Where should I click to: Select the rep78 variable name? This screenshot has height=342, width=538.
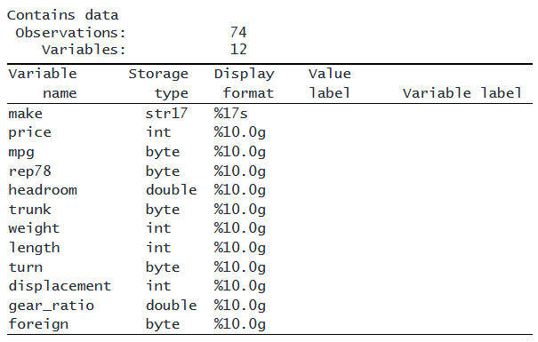[30, 171]
